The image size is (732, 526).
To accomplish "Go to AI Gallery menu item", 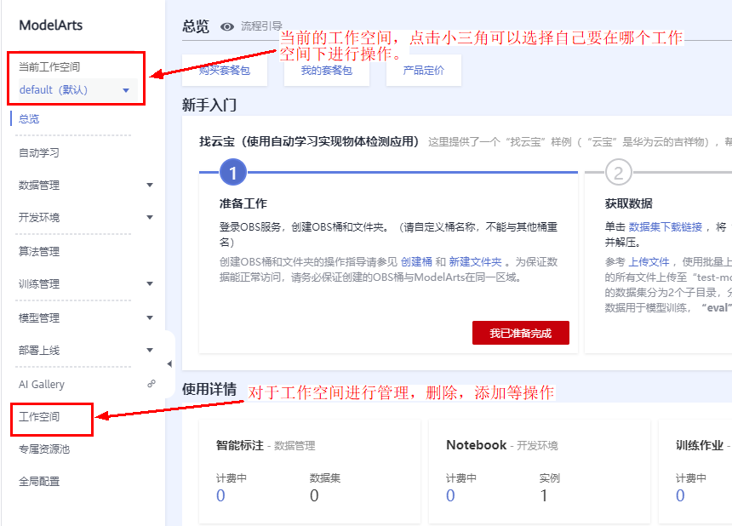I will pos(42,384).
